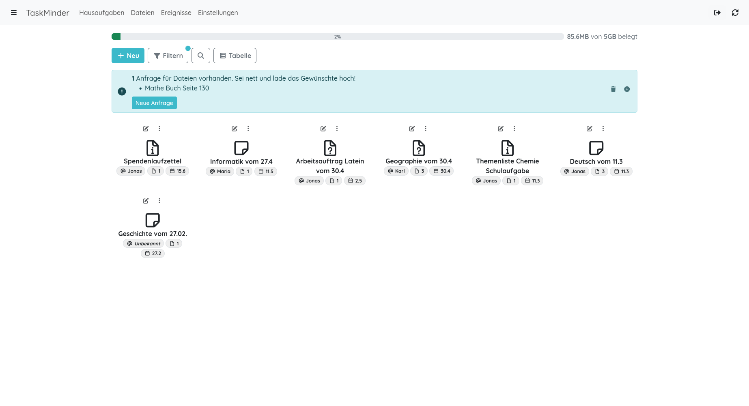Click the Jonas badge under Deutsch
The width and height of the screenshot is (749, 406).
(575, 171)
